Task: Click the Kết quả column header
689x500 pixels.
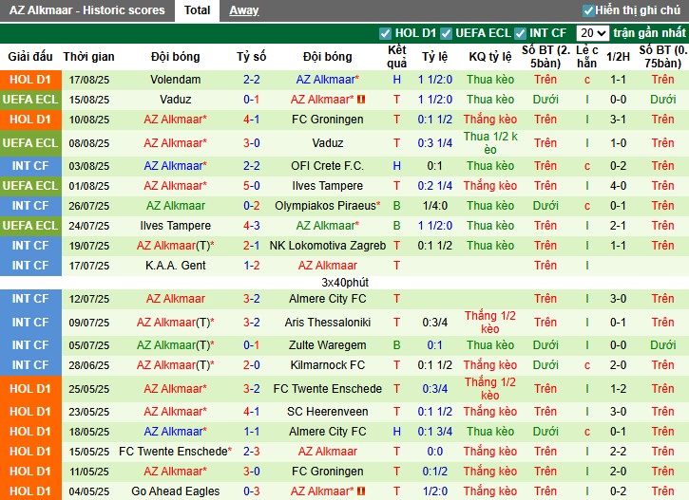Action: click(x=397, y=57)
